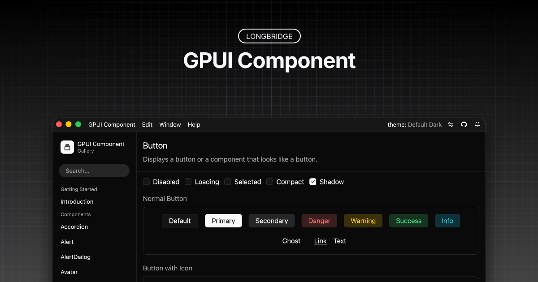Click inside the Search field
The image size is (538, 282).
94,171
